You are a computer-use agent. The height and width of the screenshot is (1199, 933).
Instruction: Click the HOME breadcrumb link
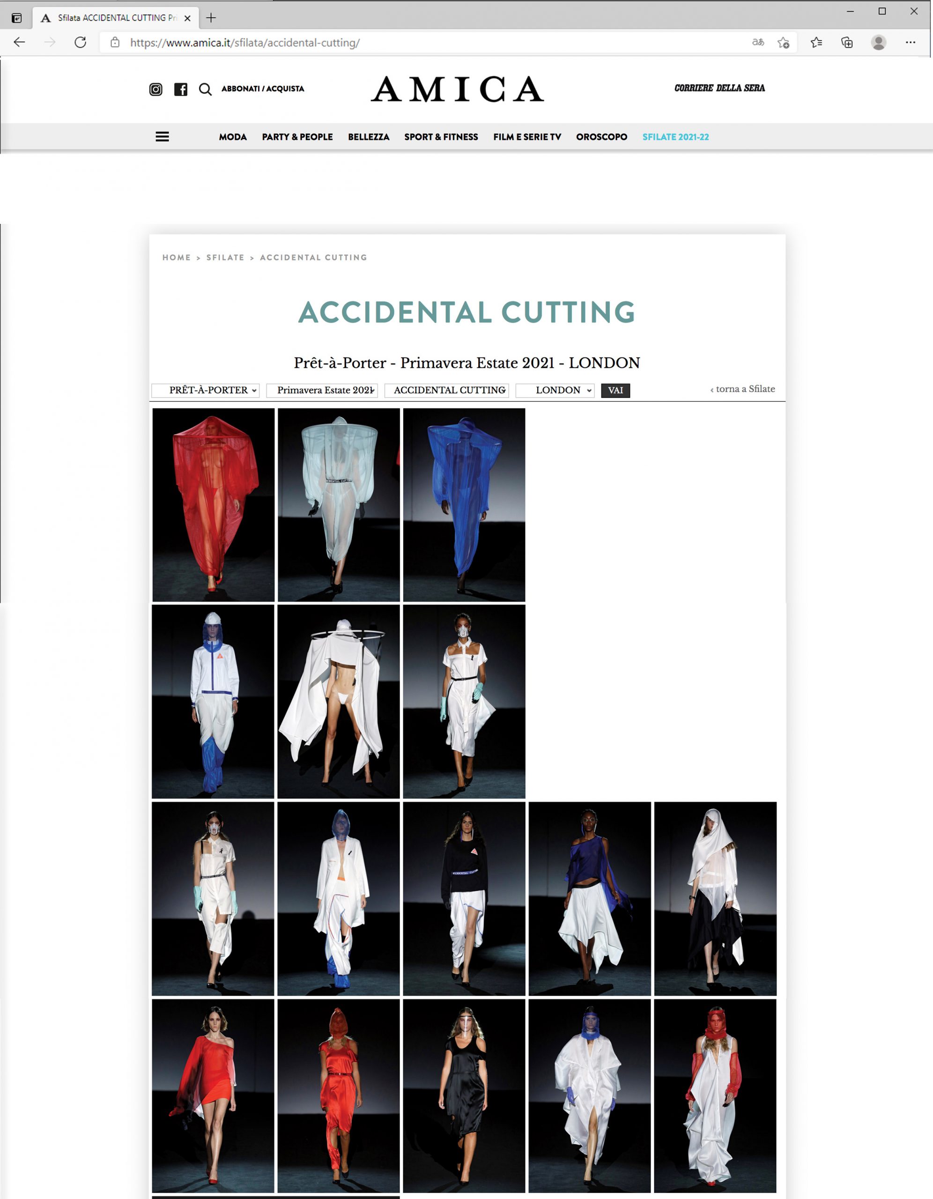[176, 258]
